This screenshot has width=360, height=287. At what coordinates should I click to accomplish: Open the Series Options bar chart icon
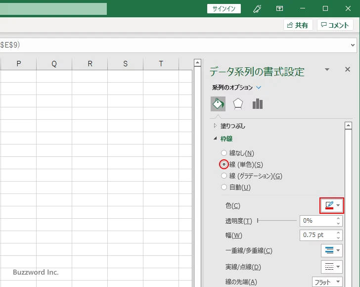tap(257, 104)
